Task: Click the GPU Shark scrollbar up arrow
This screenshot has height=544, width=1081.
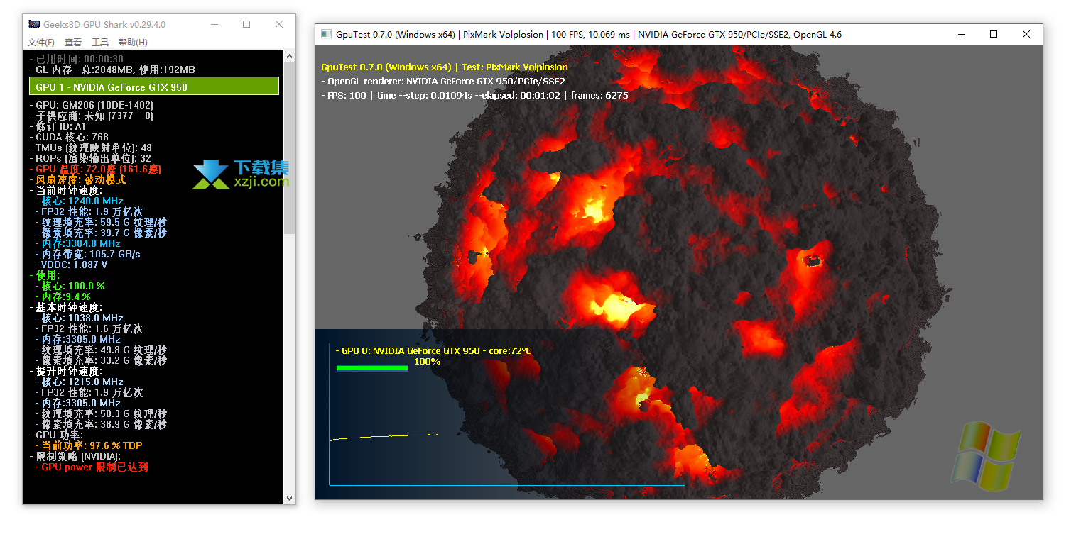Action: click(x=289, y=55)
